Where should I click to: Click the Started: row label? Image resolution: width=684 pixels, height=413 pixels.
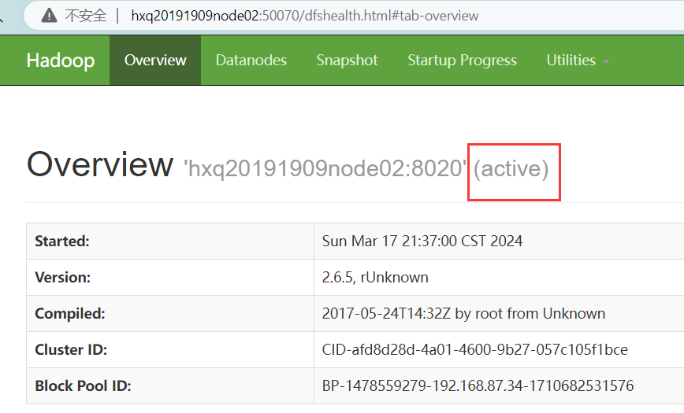point(62,241)
